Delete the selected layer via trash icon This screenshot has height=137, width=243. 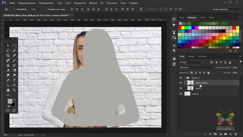[x=236, y=134]
